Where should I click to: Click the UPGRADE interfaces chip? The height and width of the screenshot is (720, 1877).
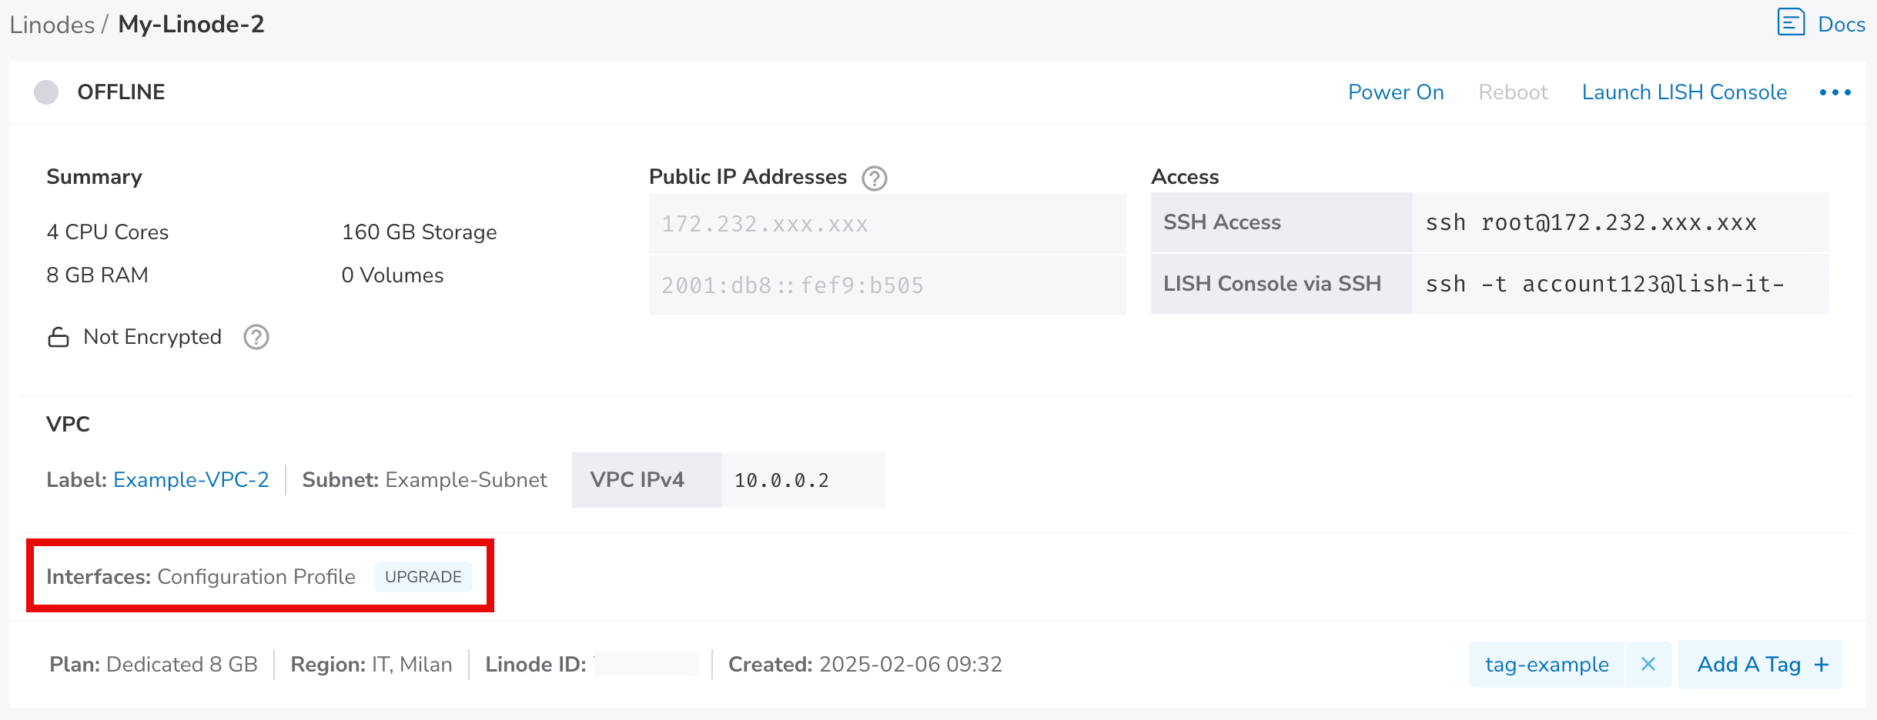(423, 577)
